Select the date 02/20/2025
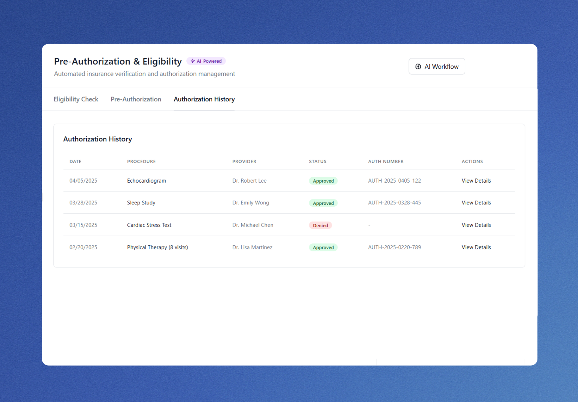 83,247
